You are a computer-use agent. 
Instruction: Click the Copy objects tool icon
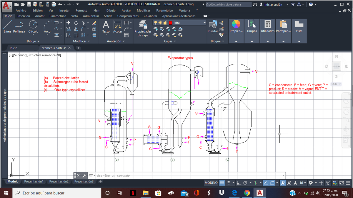pyautogui.click(x=68, y=29)
